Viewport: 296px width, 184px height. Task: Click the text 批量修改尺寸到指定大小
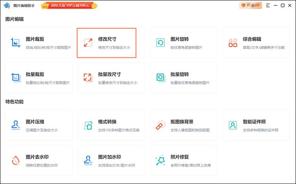(x=118, y=83)
